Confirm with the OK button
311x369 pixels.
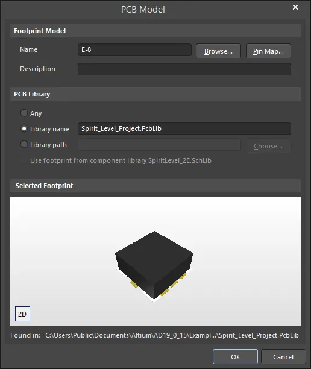[x=235, y=357]
